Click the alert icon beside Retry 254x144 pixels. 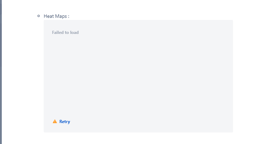pos(55,121)
